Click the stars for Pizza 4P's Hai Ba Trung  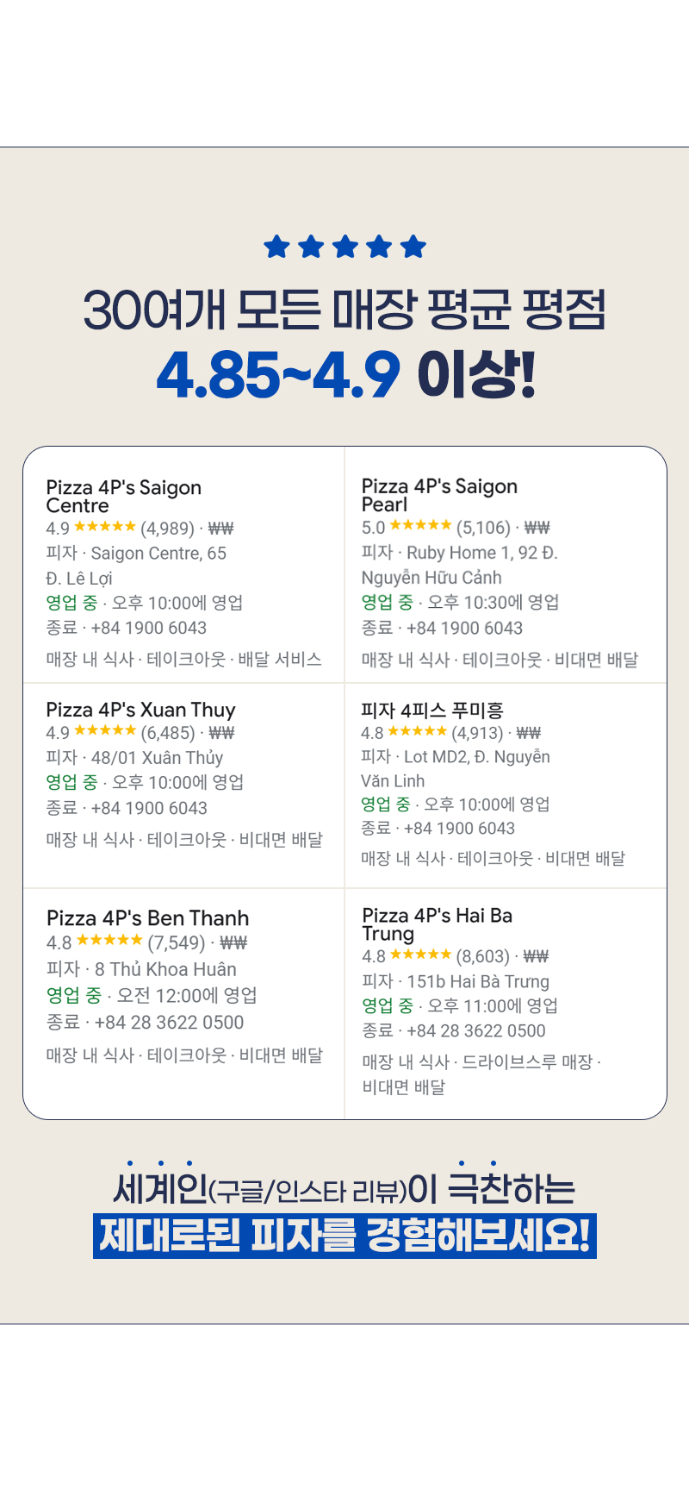click(420, 955)
